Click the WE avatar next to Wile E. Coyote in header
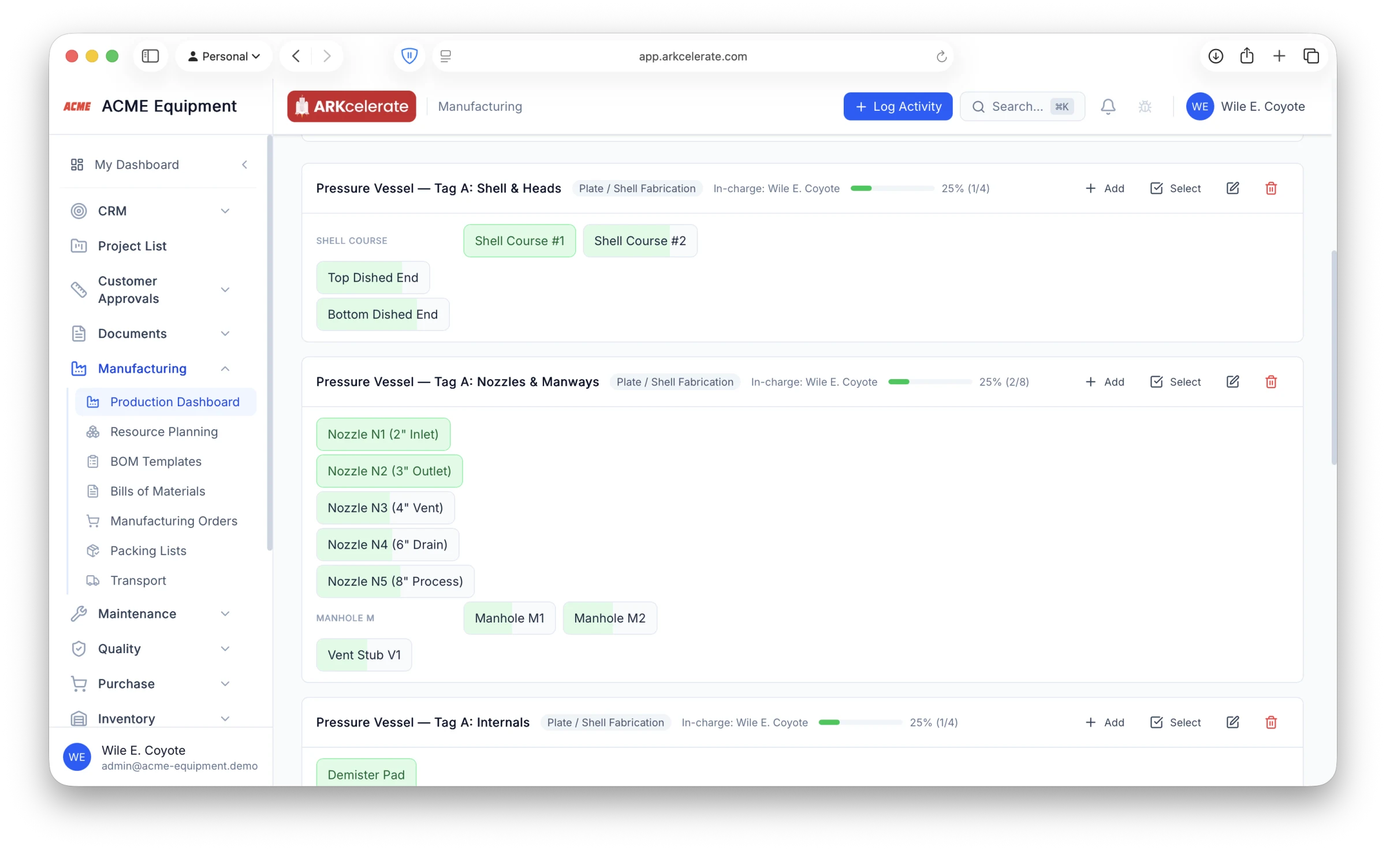 (1199, 106)
